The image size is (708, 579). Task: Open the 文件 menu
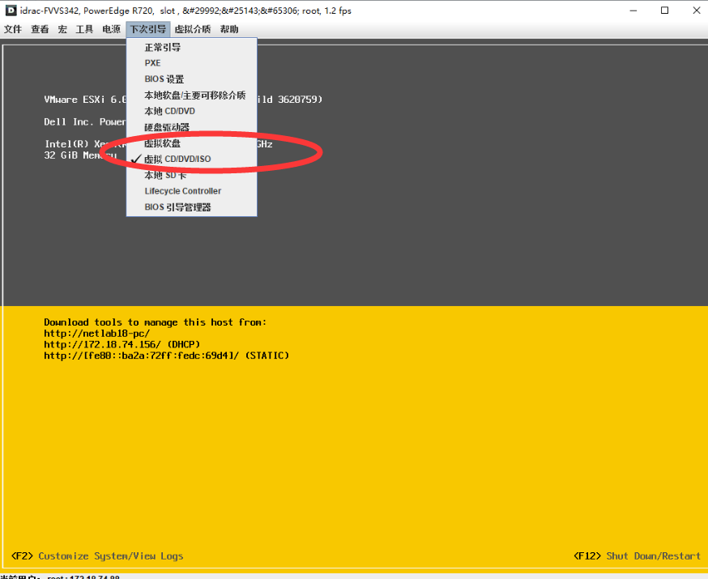[x=13, y=29]
